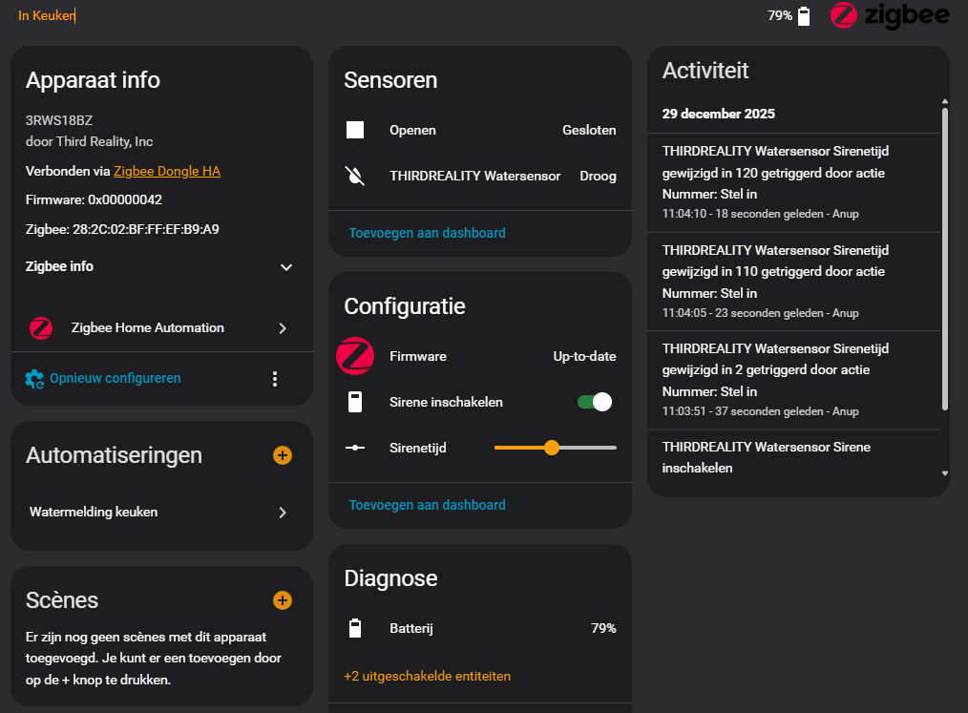The image size is (968, 713).
Task: Toggle the Sirene inschakelen switch
Action: pos(595,402)
